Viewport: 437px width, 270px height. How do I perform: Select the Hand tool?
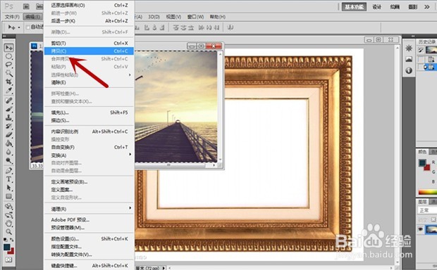(x=9, y=224)
